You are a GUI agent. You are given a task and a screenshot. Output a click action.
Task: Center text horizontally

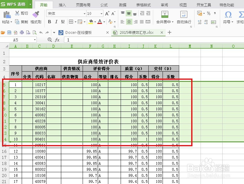point(129,22)
